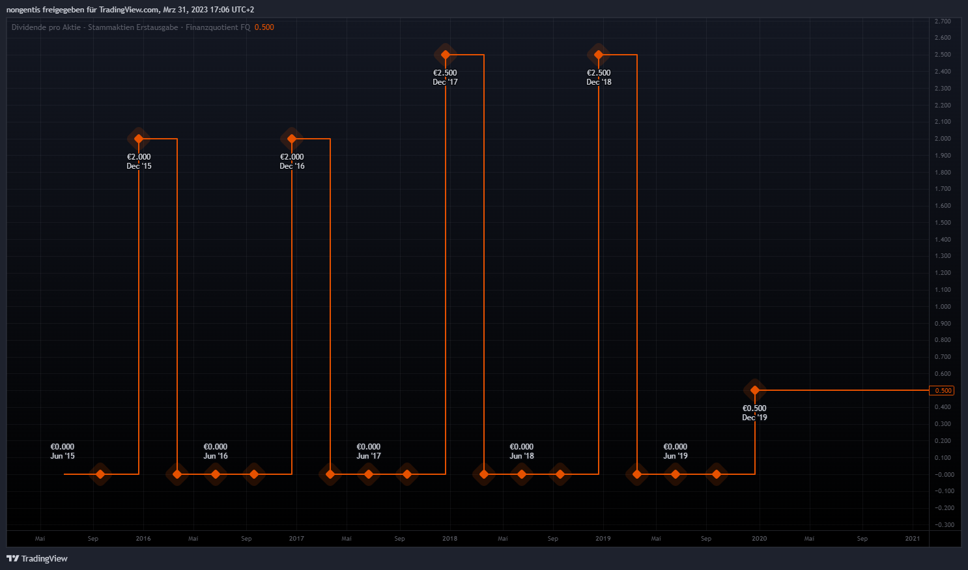Click the €0.000 Jun '15 data label

[x=63, y=451]
